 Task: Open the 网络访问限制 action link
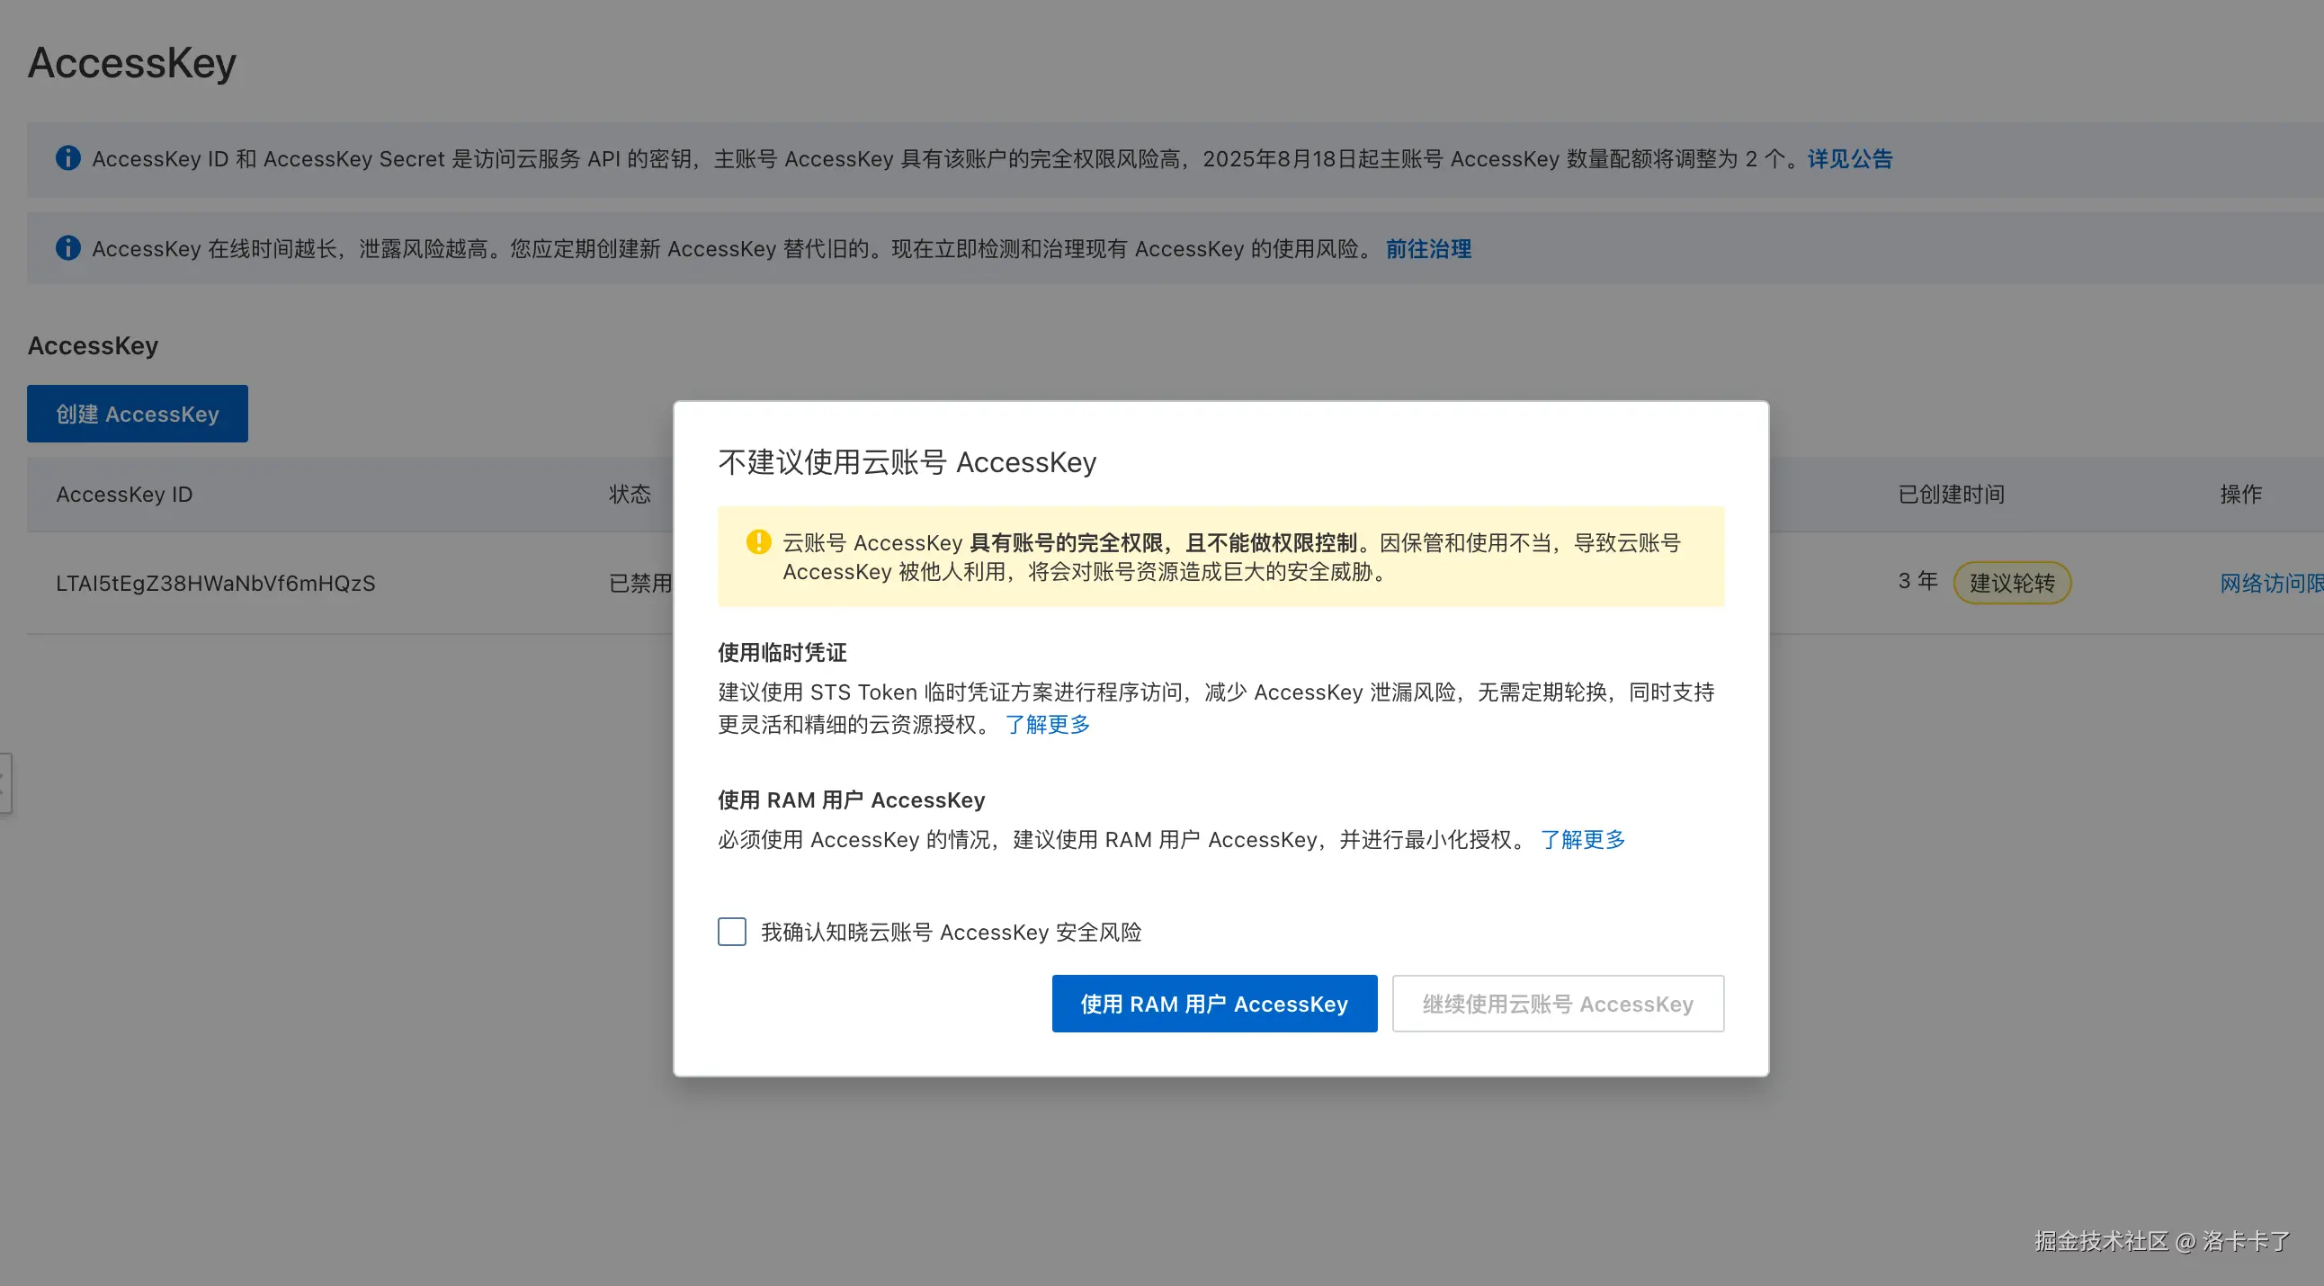[2270, 583]
